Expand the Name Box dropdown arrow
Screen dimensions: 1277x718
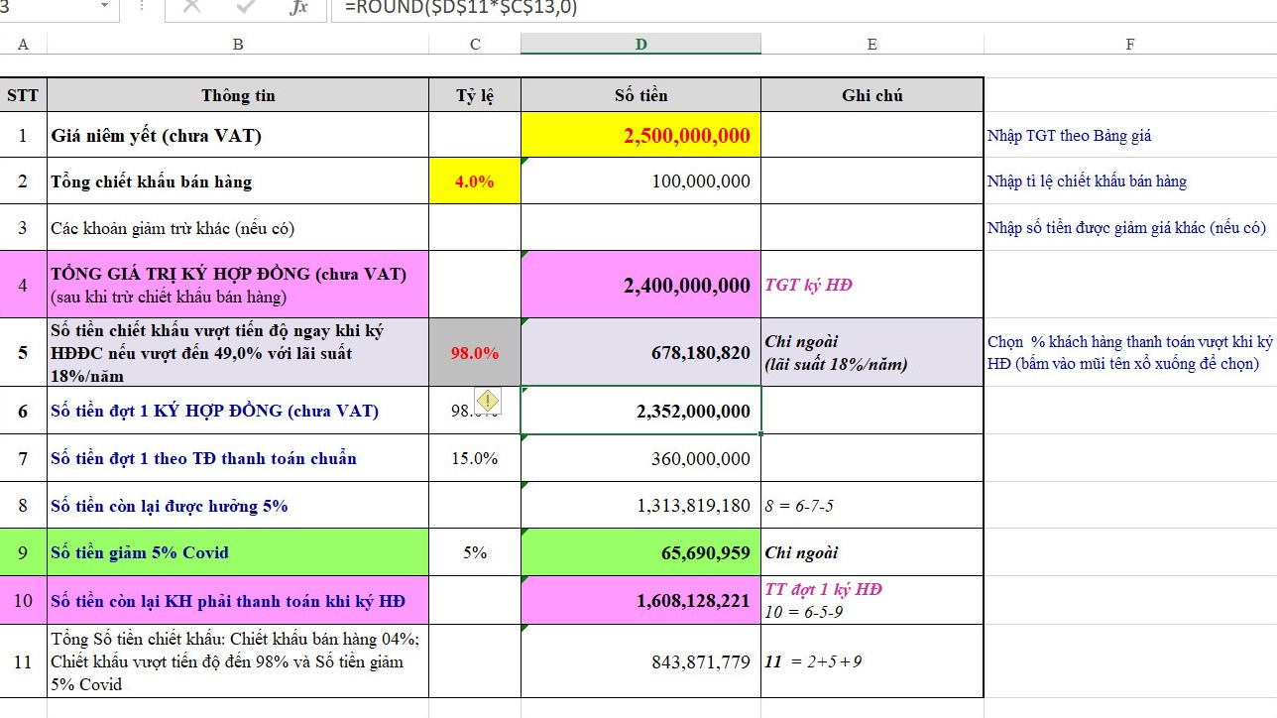(x=105, y=7)
